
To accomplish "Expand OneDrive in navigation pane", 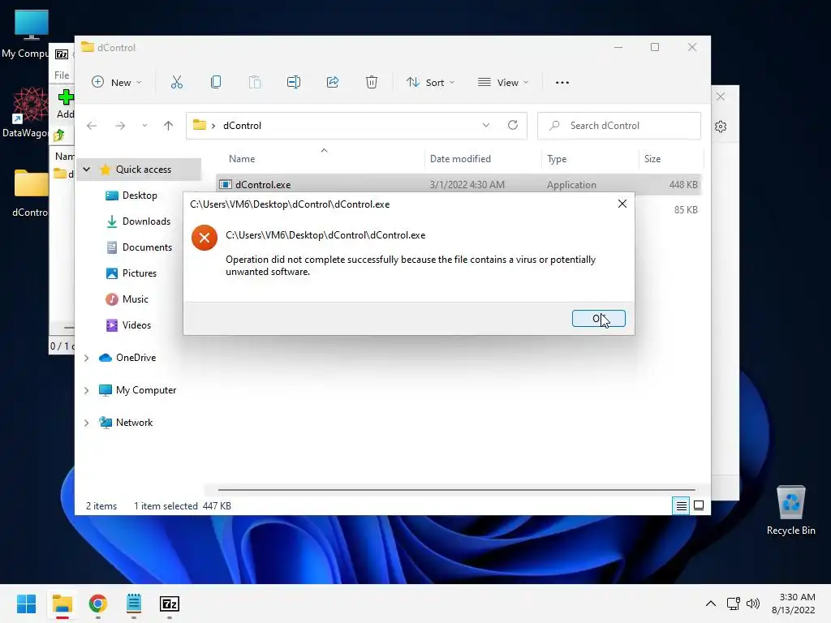I will pos(86,358).
